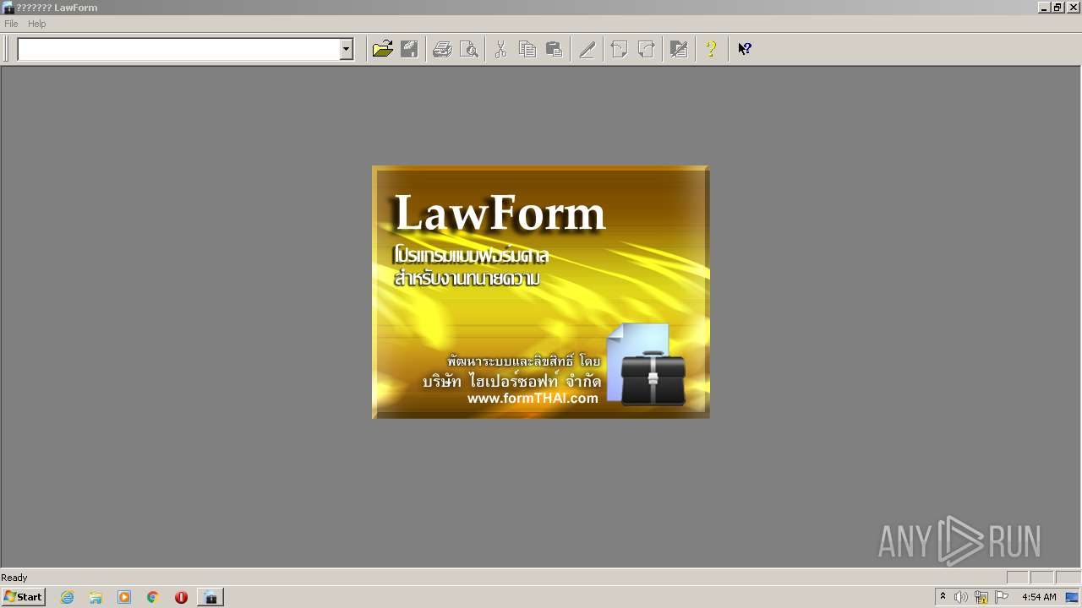Click the Print icon
The width and height of the screenshot is (1082, 608).
click(442, 49)
